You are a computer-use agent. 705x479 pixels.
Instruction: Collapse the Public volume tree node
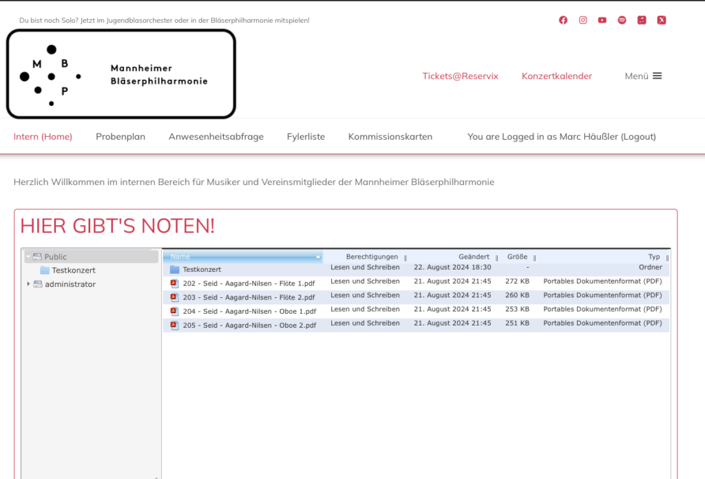pos(28,257)
